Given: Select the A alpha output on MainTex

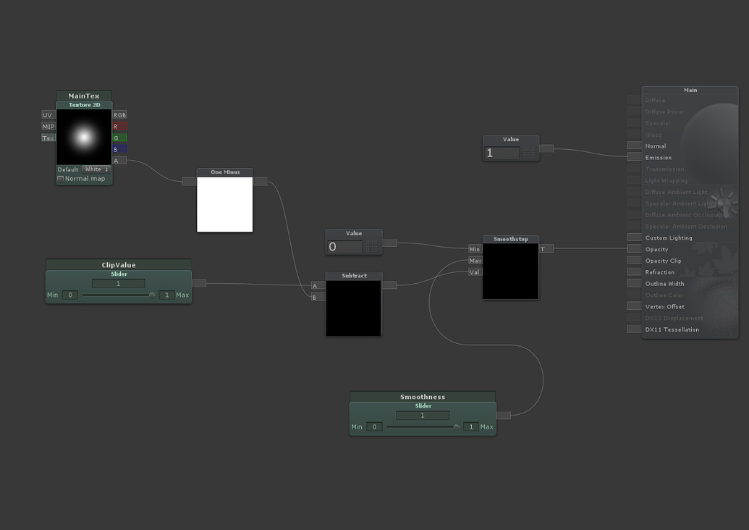Looking at the screenshot, I should [x=119, y=160].
